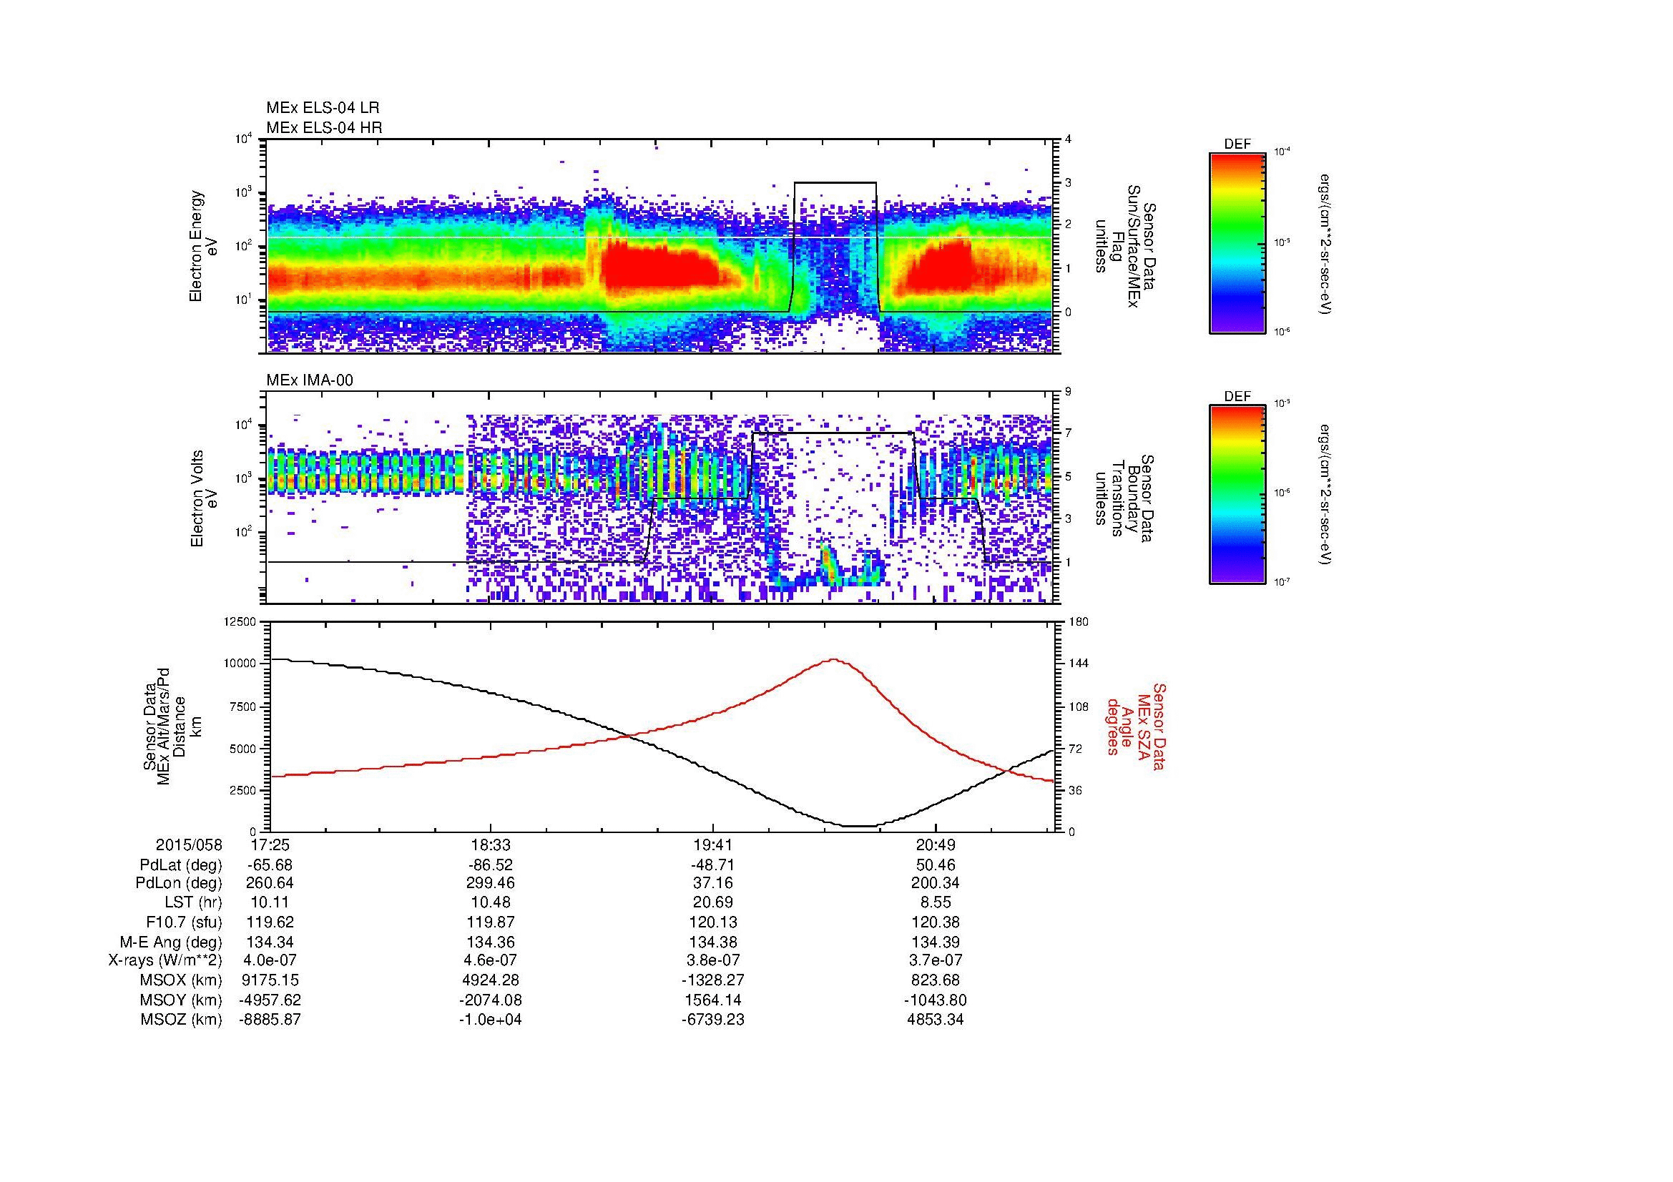1673x1182 pixels.
Task: Click the MSOY (km) row label
Action: (182, 1000)
